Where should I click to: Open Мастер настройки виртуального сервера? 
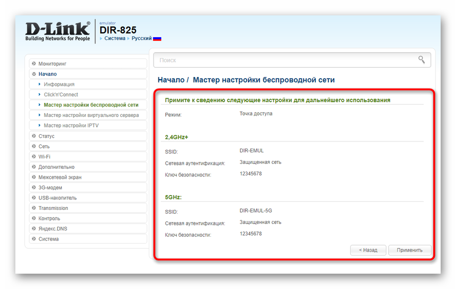click(x=91, y=115)
